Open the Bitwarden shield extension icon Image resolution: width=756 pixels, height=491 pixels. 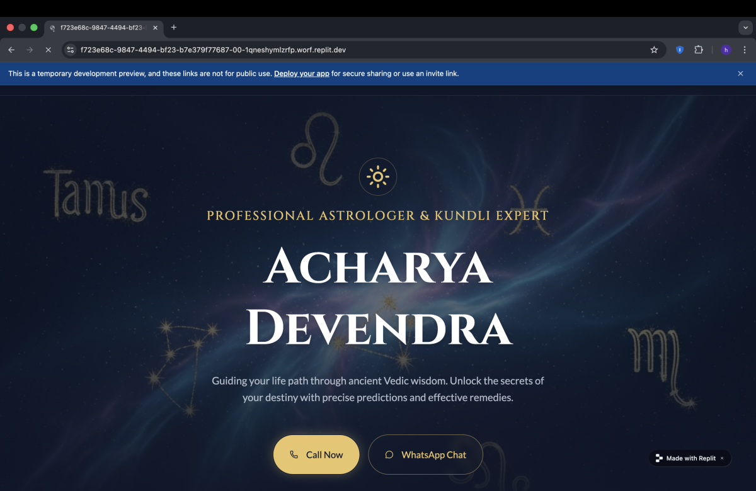[680, 50]
